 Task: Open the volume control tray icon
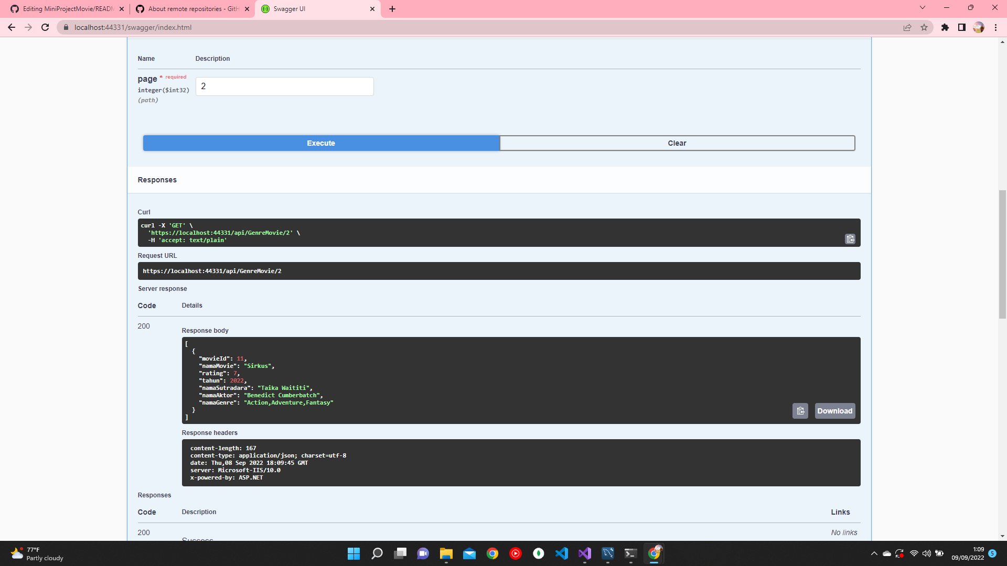coord(927,553)
